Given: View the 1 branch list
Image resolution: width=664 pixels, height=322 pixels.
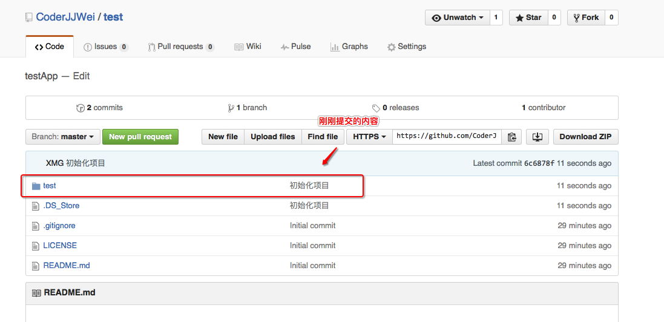Looking at the screenshot, I should pyautogui.click(x=248, y=108).
